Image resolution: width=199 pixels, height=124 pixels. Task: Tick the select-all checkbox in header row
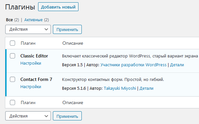pos(12,43)
